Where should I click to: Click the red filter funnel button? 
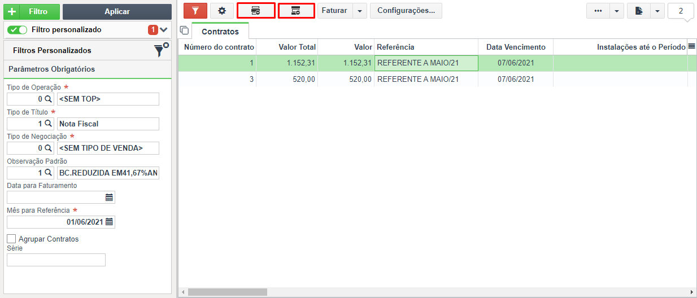coord(195,11)
